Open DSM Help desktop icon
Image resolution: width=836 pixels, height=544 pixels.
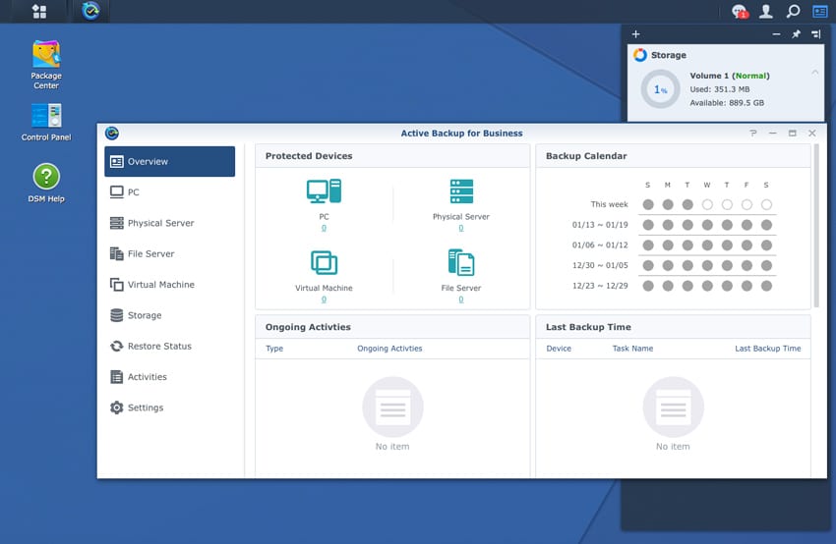(x=46, y=183)
